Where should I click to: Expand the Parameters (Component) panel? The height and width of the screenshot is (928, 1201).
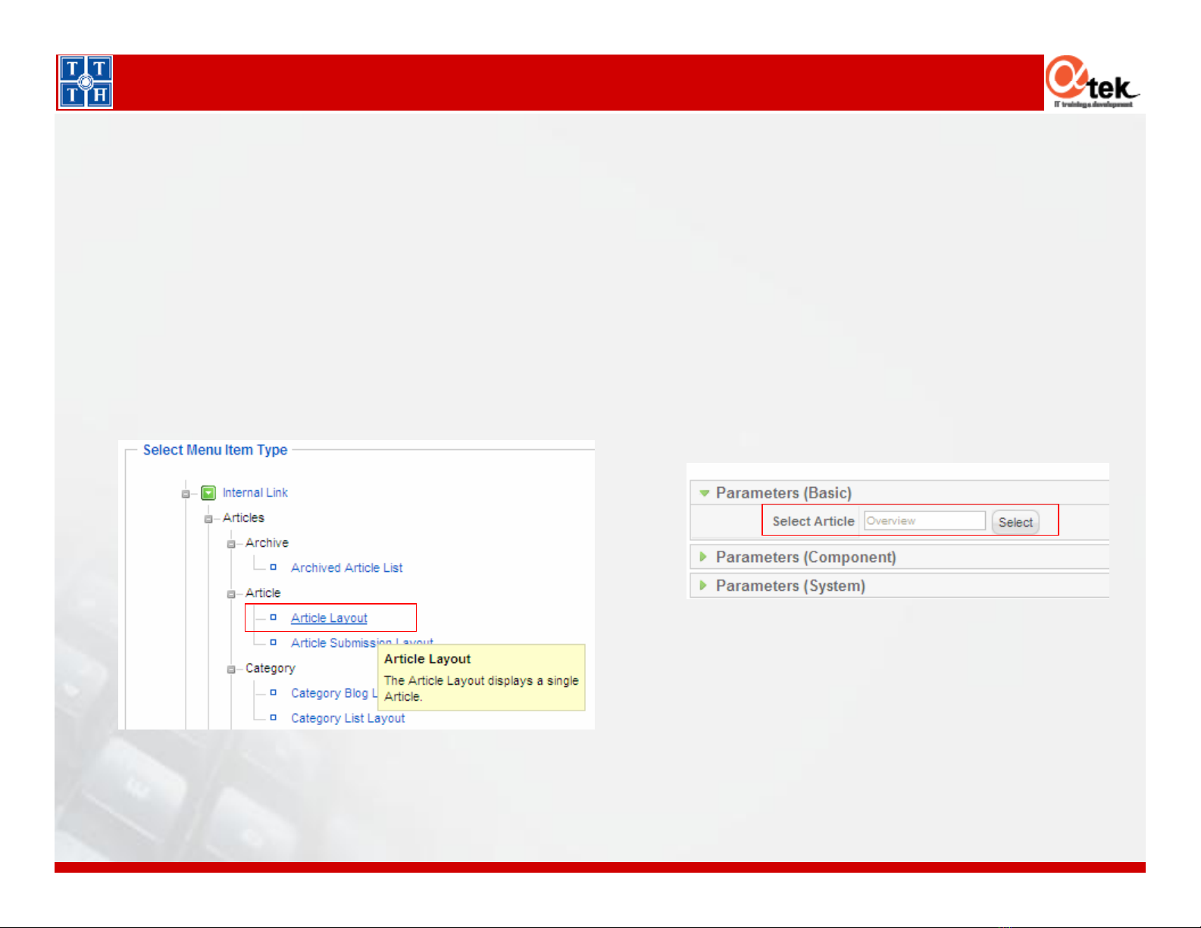(703, 557)
